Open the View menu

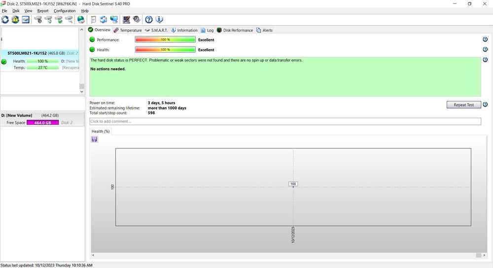coord(28,11)
